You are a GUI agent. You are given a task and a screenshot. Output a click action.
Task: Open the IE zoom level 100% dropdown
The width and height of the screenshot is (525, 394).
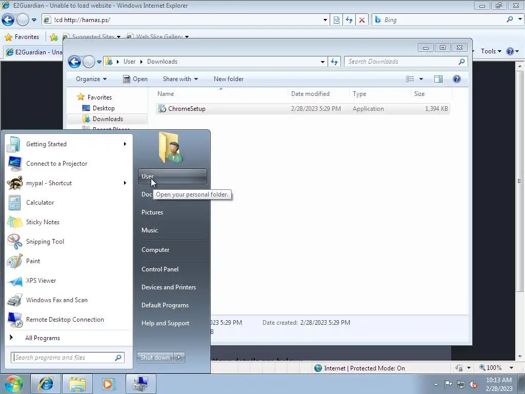point(511,368)
